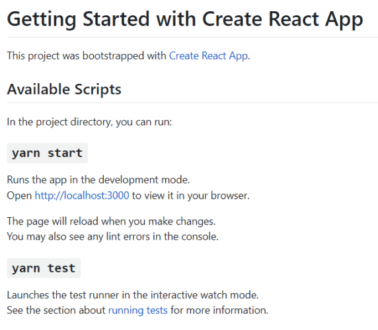Click the Getting Started with Create React App heading
Viewport: 378px width, 330px height.
[185, 19]
